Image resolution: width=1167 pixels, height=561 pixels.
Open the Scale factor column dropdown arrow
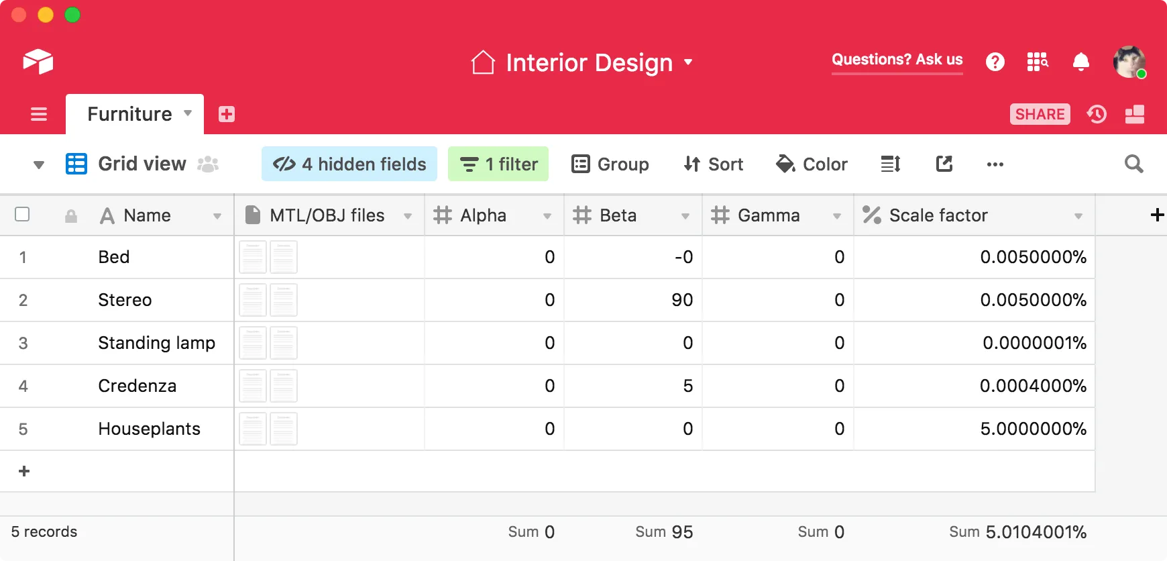click(1078, 216)
